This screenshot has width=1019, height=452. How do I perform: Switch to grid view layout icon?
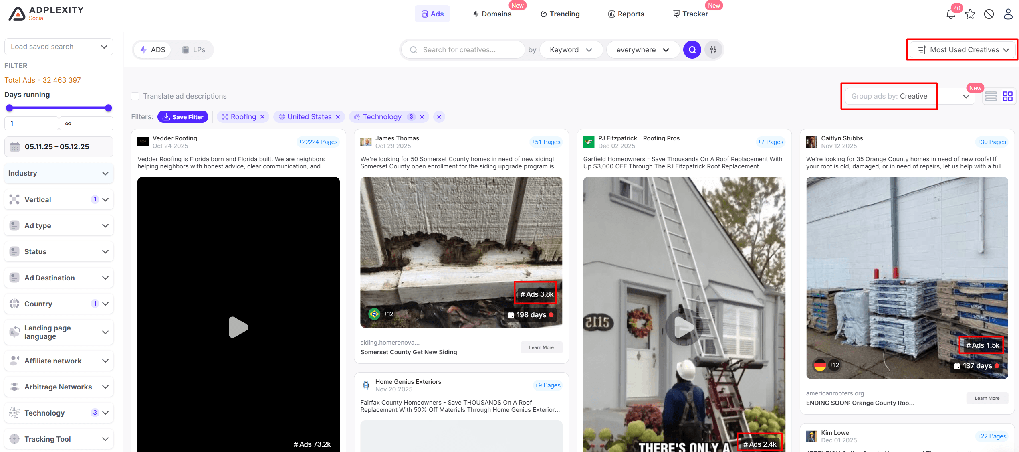pos(1007,96)
